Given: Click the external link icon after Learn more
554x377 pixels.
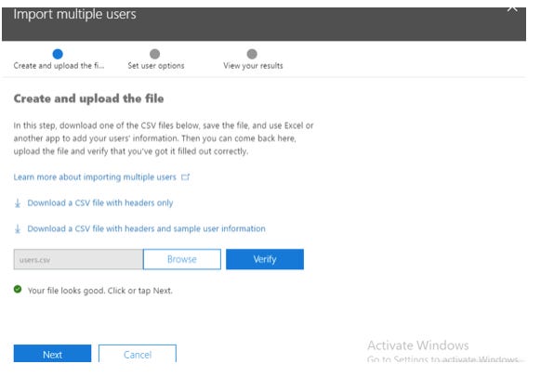Looking at the screenshot, I should pyautogui.click(x=186, y=176).
